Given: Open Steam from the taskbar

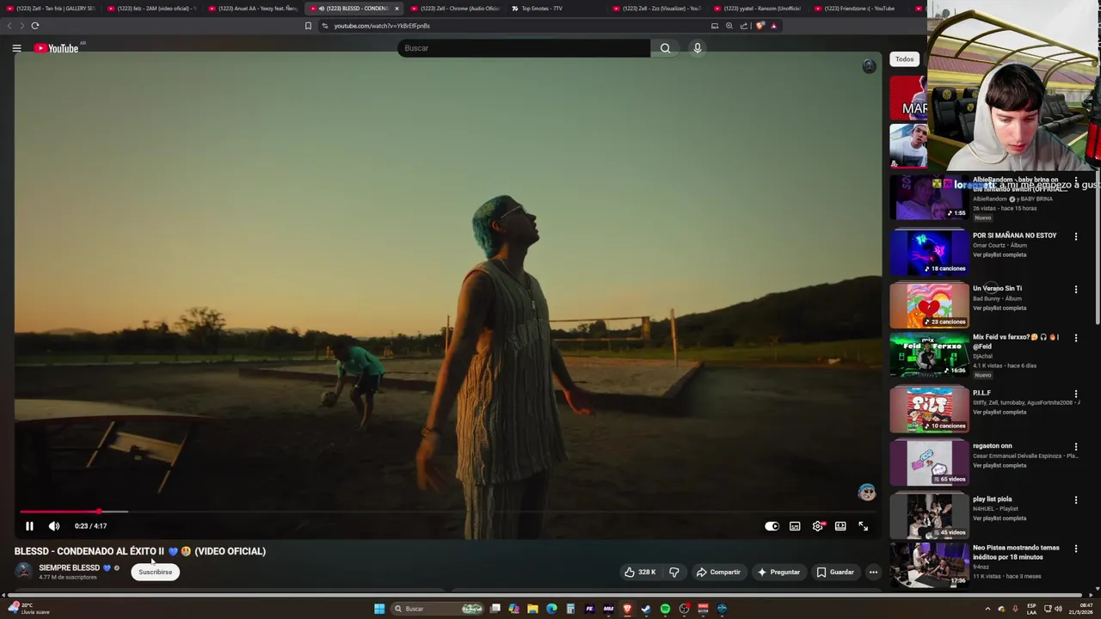Looking at the screenshot, I should [646, 609].
